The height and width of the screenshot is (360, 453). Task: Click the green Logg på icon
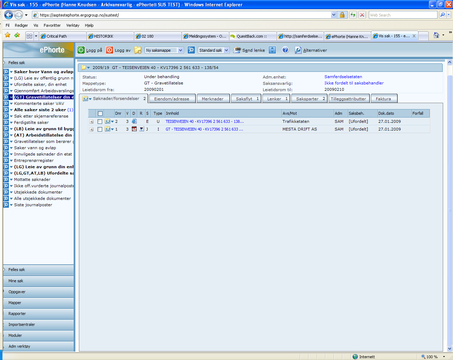[81, 50]
